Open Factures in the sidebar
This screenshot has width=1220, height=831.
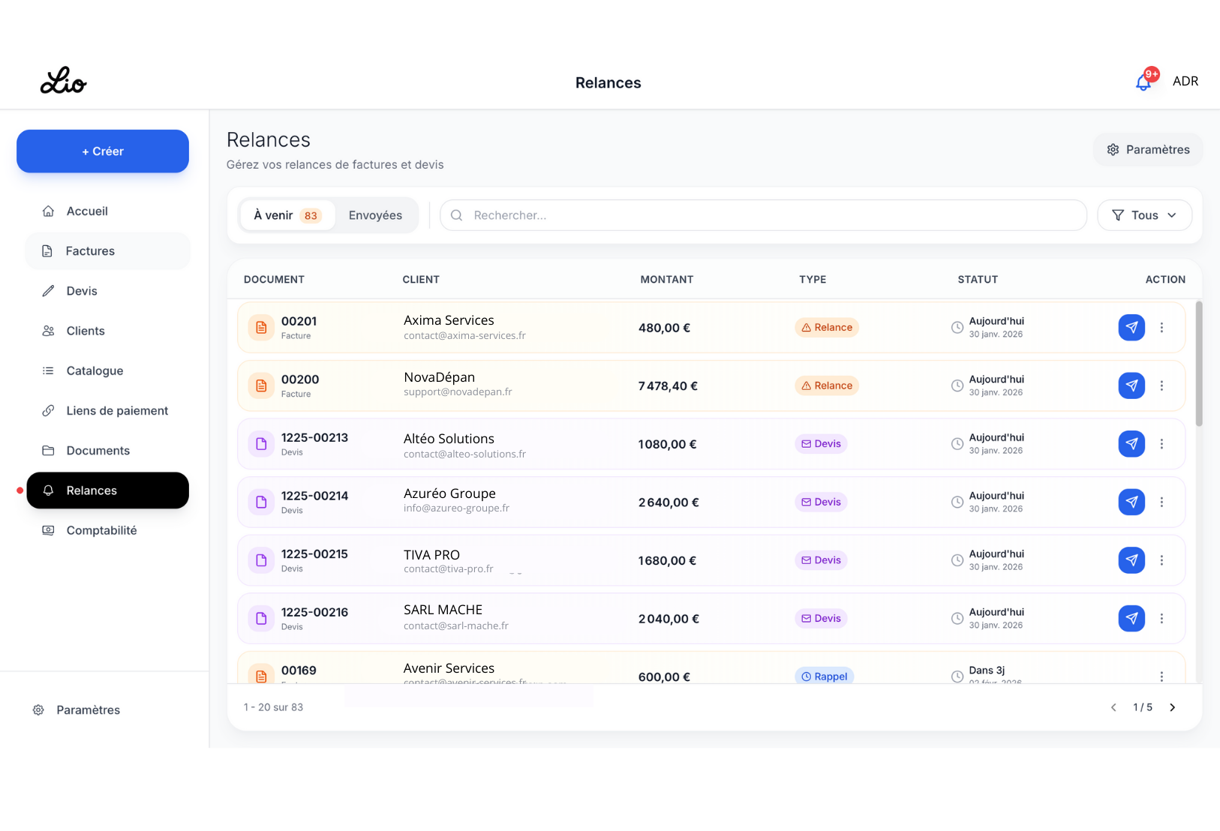click(x=90, y=251)
